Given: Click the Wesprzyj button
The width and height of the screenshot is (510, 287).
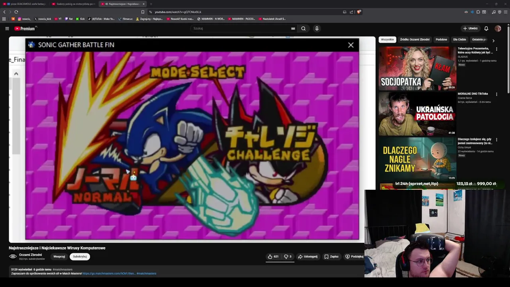Looking at the screenshot, I should [x=59, y=257].
